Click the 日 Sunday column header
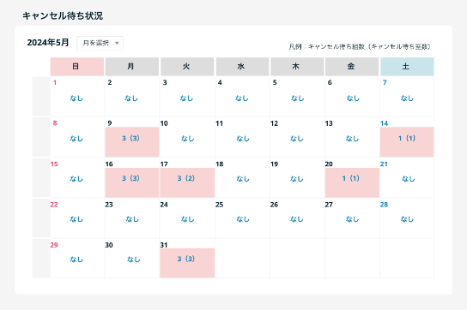 [x=77, y=67]
